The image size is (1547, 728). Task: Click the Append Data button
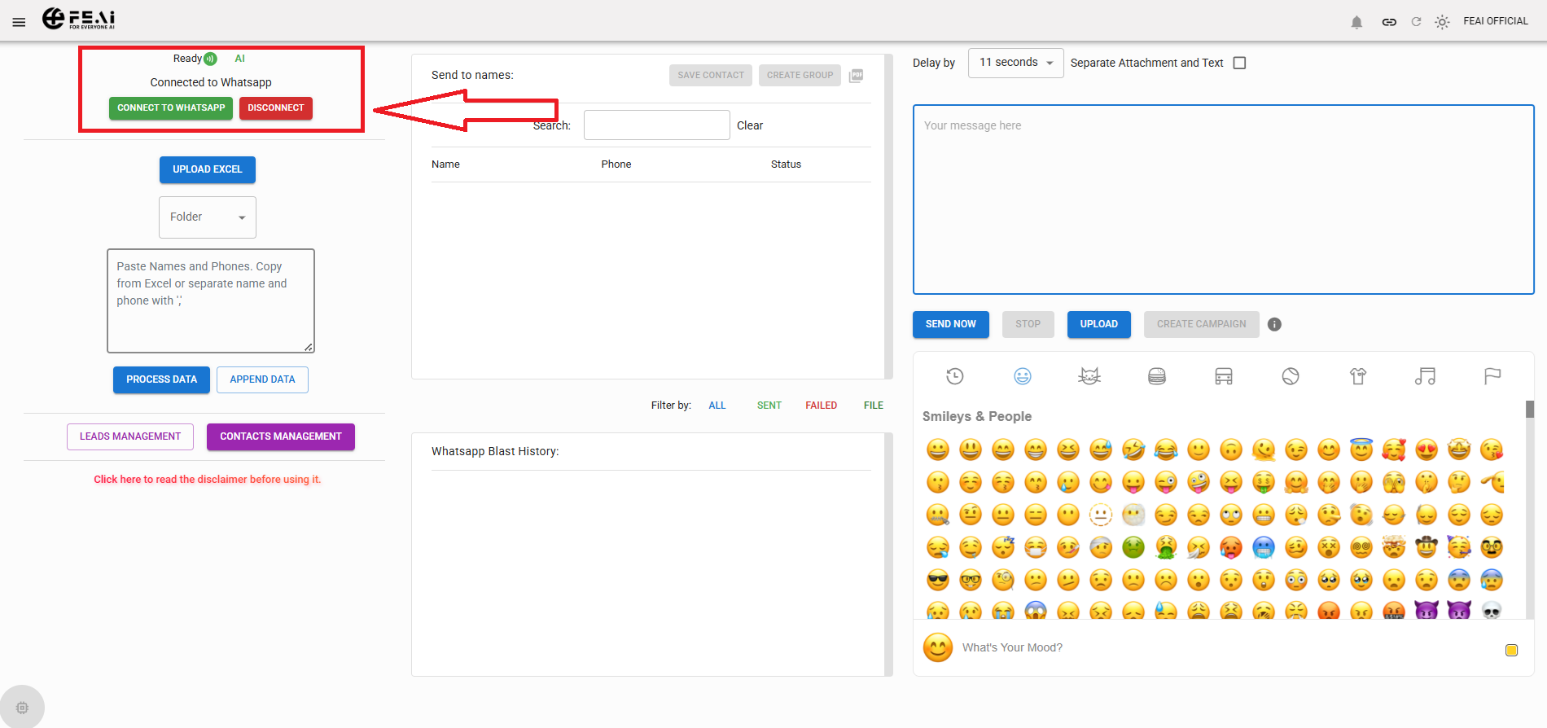262,379
